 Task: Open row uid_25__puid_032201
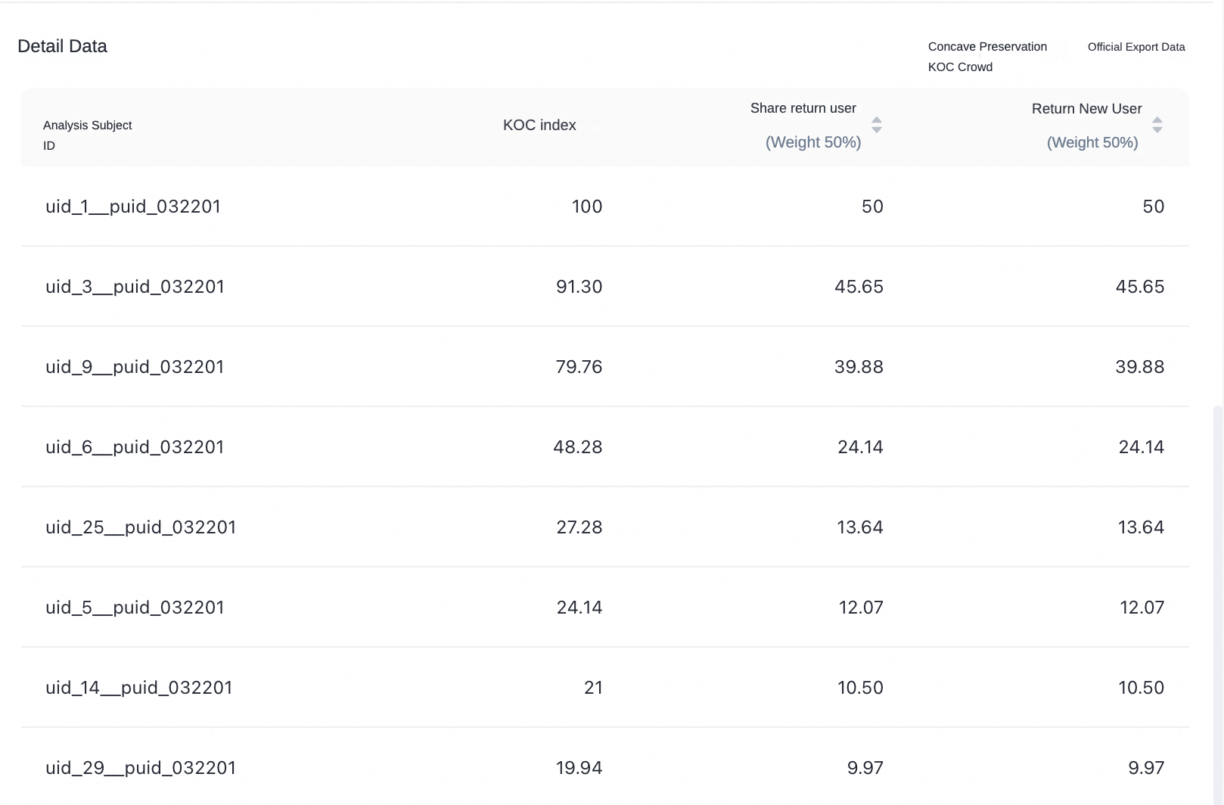click(605, 527)
